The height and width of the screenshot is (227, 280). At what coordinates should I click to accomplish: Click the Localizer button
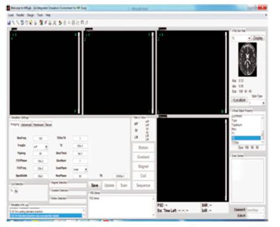coord(239,100)
